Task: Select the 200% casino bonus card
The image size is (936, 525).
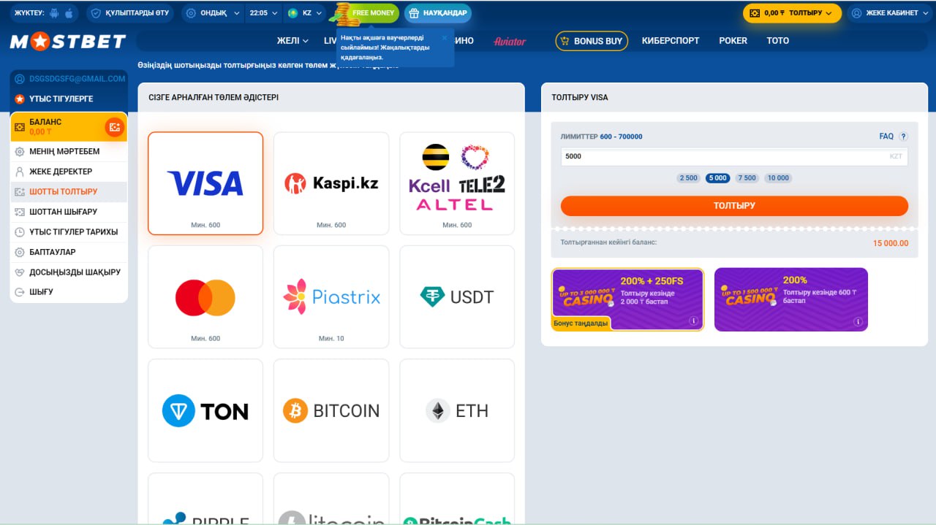Action: [x=791, y=299]
